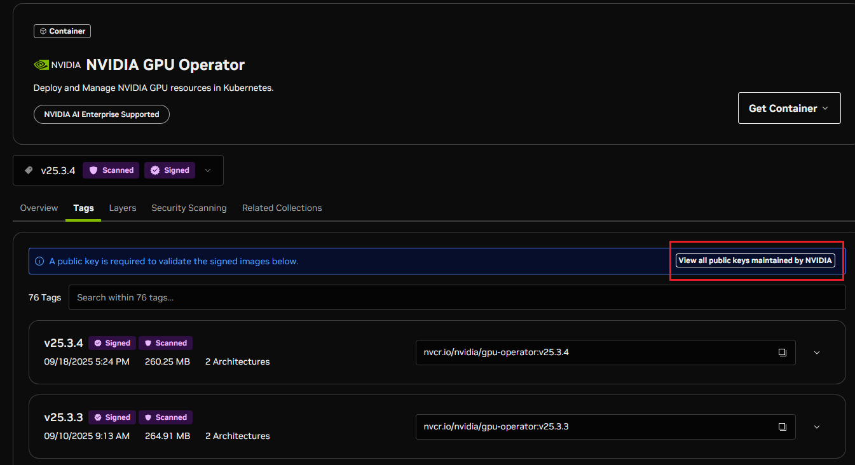Click View all public keys maintained by NVIDIA

(x=755, y=260)
